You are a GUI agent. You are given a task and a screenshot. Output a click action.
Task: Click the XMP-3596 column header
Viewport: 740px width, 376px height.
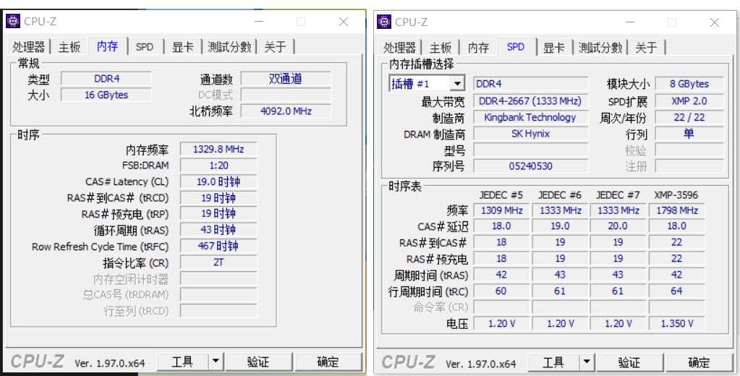click(676, 195)
